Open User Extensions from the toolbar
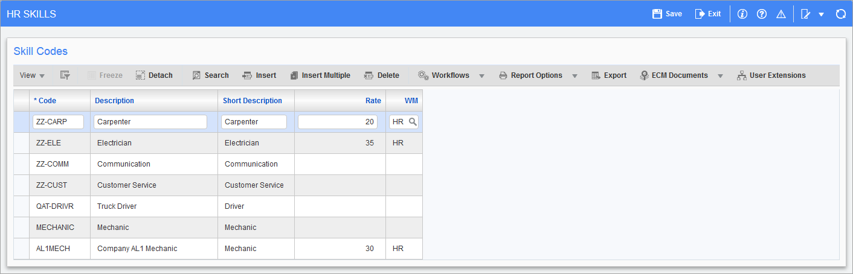 771,75
